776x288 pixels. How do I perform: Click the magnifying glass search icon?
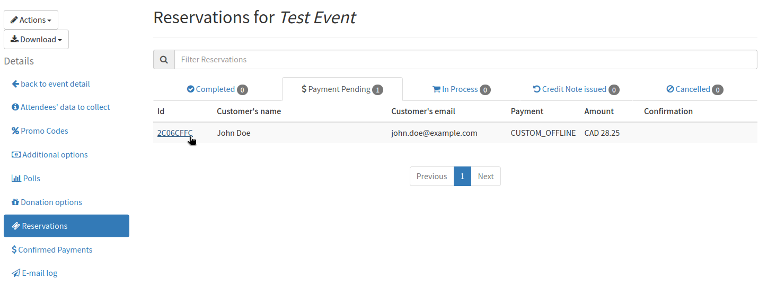(x=164, y=59)
